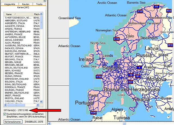The image size is (174, 125).
Task: Click the list's horizontal scroll left arrow
Action: (5, 105)
